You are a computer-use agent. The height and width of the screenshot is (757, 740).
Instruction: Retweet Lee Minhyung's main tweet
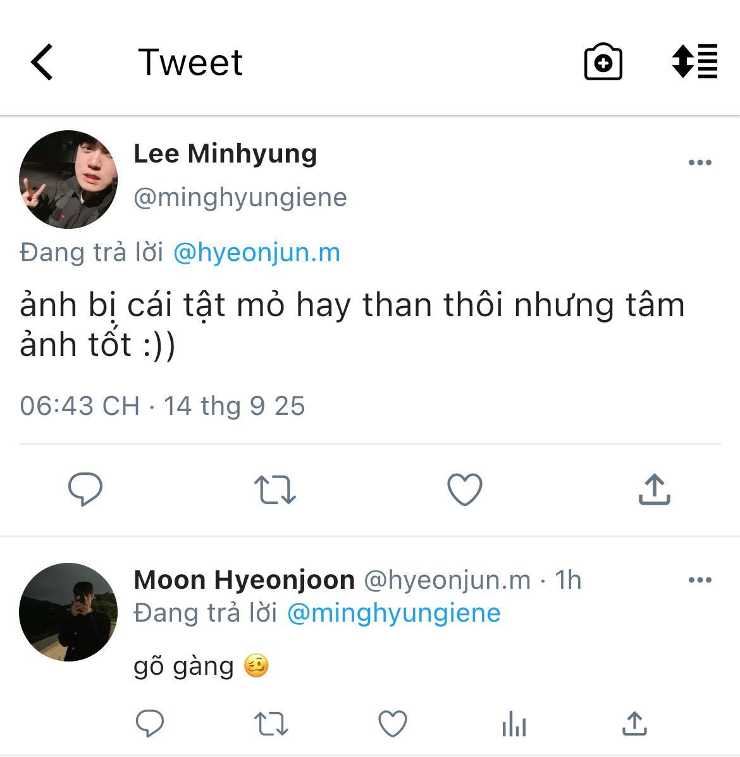274,489
